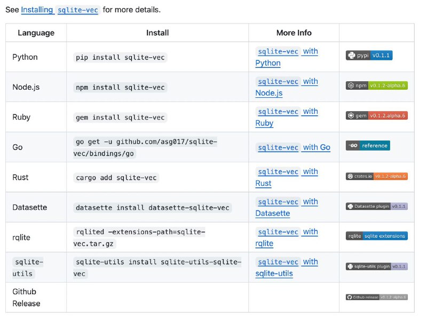Open the sqlite-vec with Node.js link
This screenshot has height=321, width=427.
pos(287,87)
